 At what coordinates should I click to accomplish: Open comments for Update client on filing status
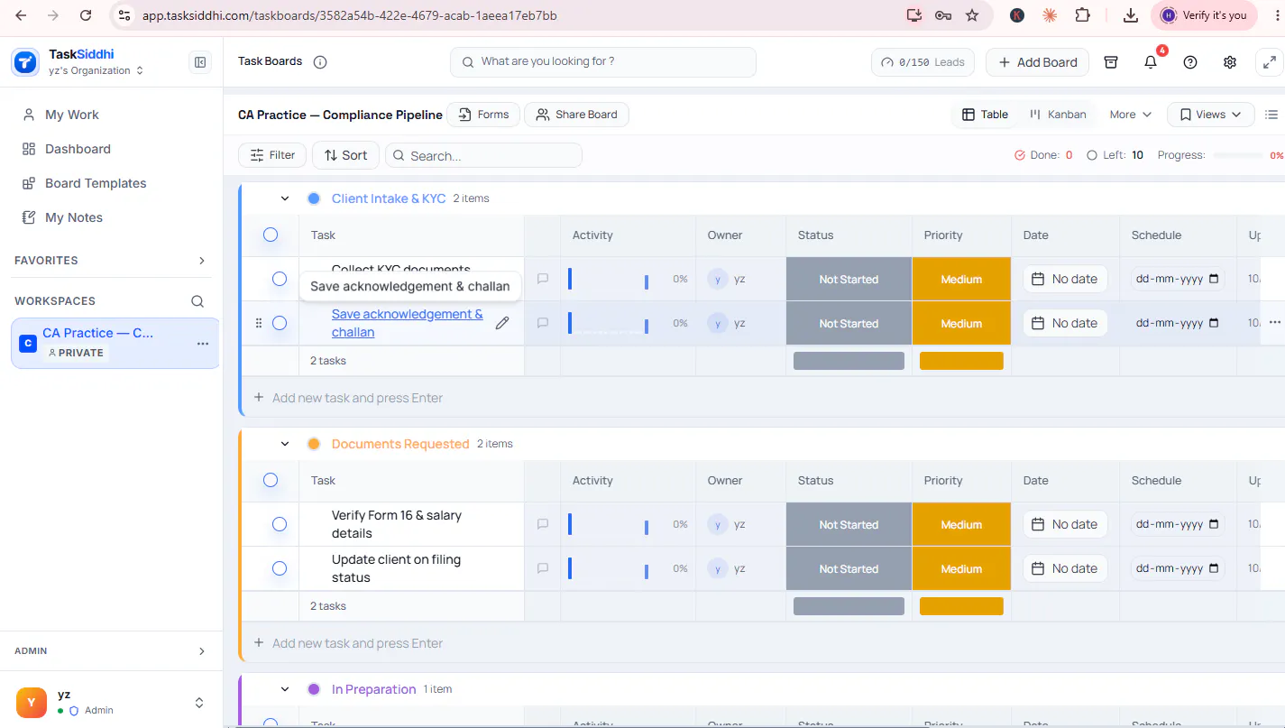(x=543, y=568)
